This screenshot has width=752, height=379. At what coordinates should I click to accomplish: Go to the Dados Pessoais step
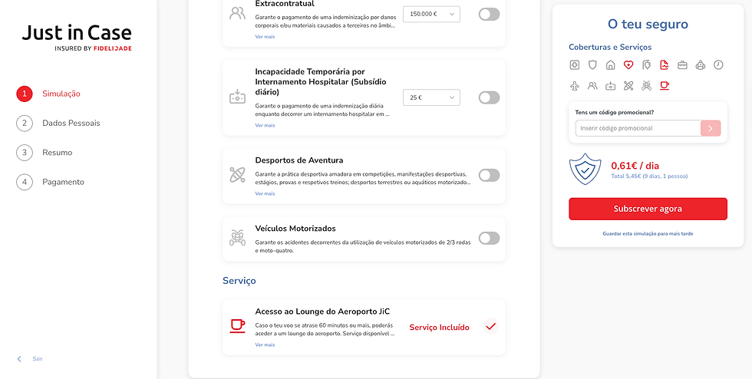(71, 123)
